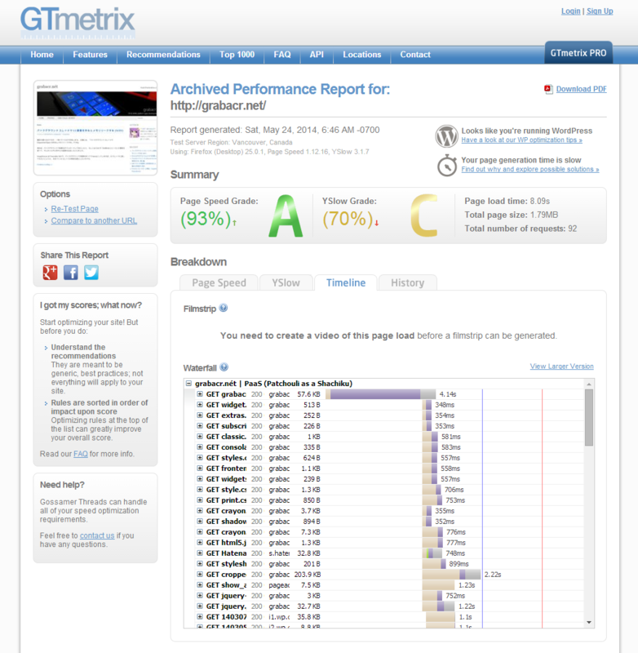The image size is (638, 653).
Task: Click the 4.14s waterfall timing bar
Action: coord(381,394)
